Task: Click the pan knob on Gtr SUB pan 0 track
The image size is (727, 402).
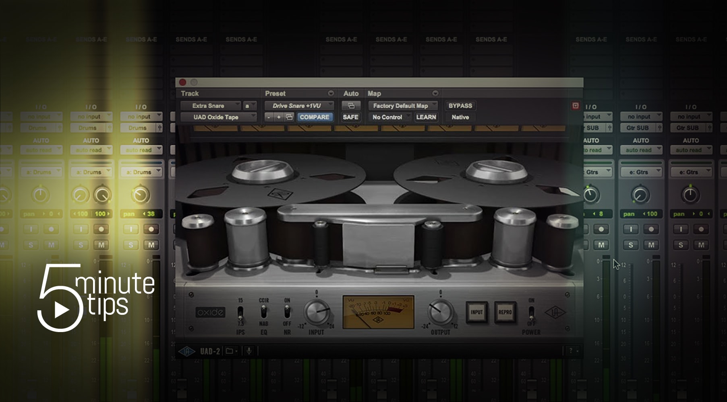Action: pos(690,195)
